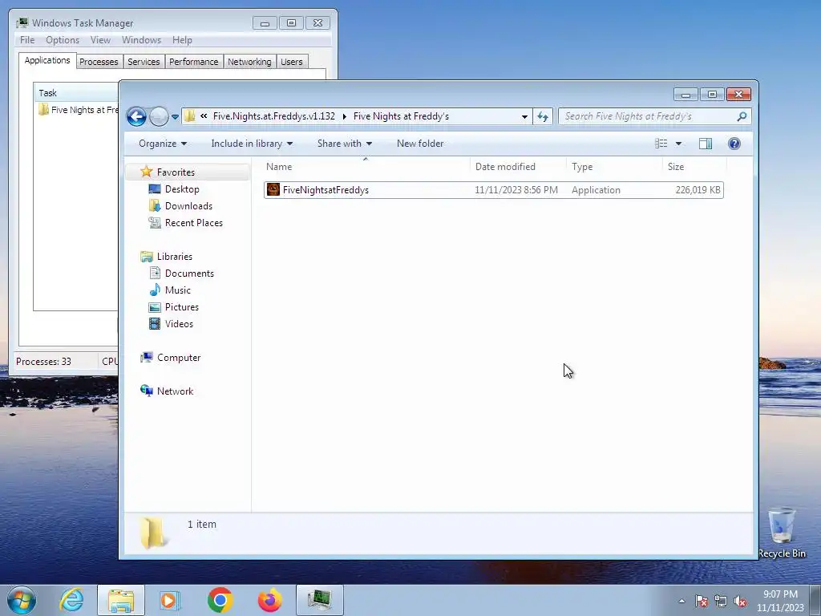Screen dimensions: 821x616
Task: Sort by the Type column header
Action: point(614,167)
